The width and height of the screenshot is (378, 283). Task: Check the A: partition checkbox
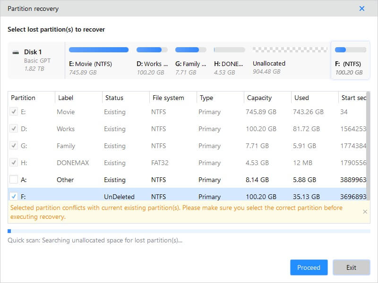coord(14,180)
